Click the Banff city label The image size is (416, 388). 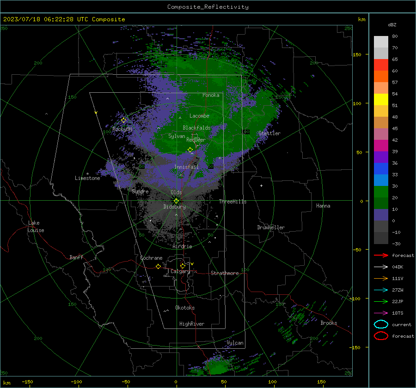pos(76,257)
